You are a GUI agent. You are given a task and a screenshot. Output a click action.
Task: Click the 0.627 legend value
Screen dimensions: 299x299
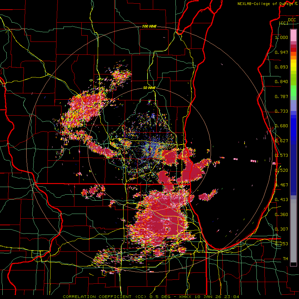(281, 141)
